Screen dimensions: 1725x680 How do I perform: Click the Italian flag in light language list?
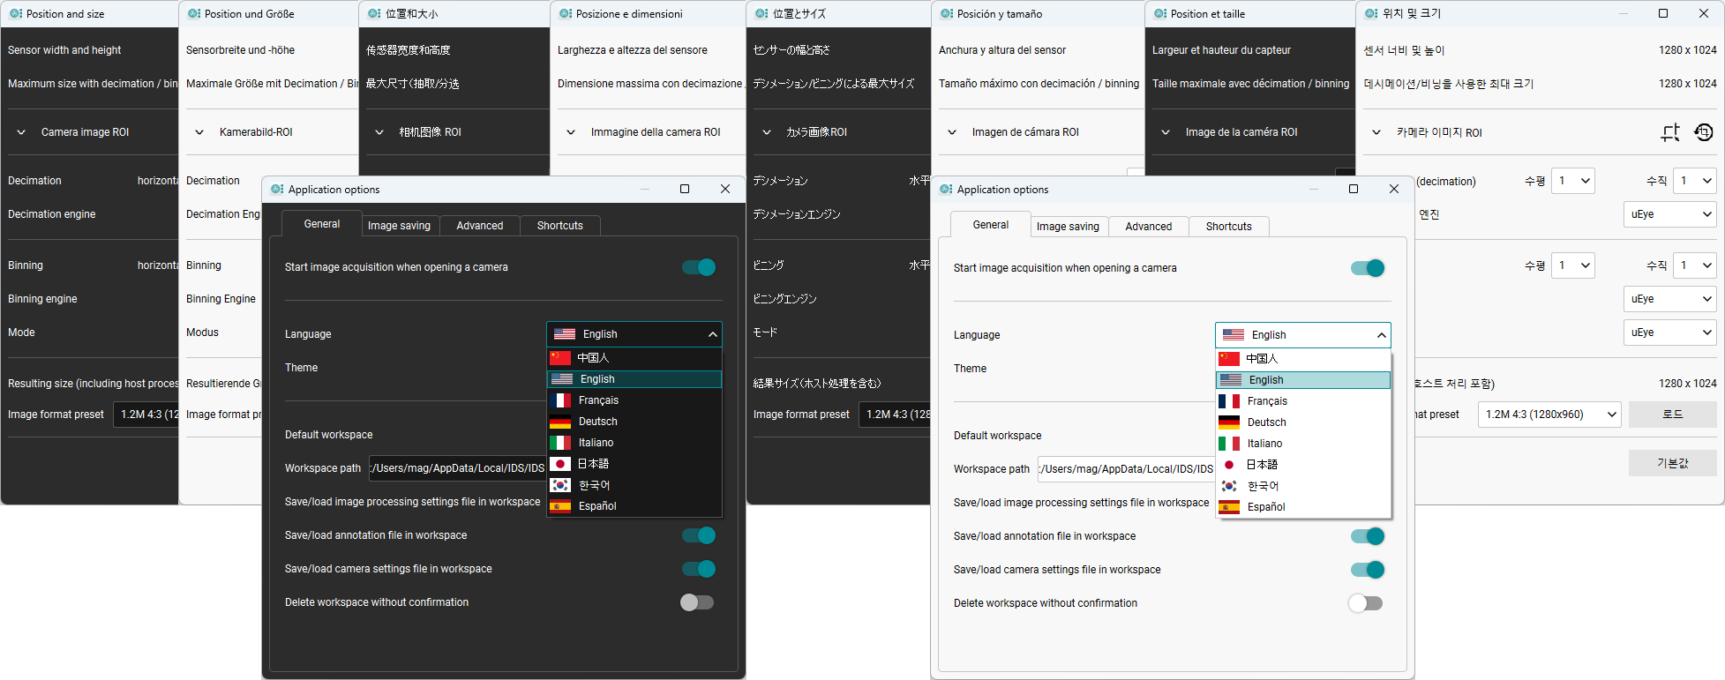tap(1229, 444)
